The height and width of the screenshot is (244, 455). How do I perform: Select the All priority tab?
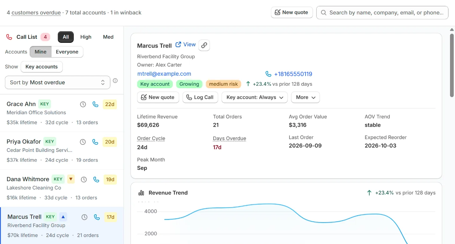click(x=66, y=37)
